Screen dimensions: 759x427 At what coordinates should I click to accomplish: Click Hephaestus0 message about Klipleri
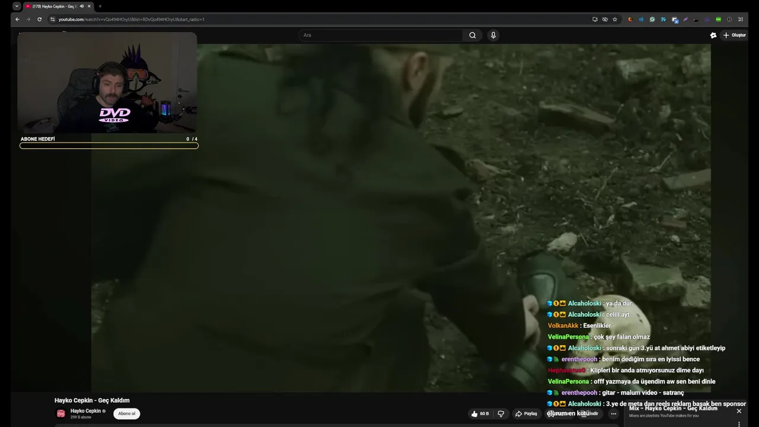(626, 370)
